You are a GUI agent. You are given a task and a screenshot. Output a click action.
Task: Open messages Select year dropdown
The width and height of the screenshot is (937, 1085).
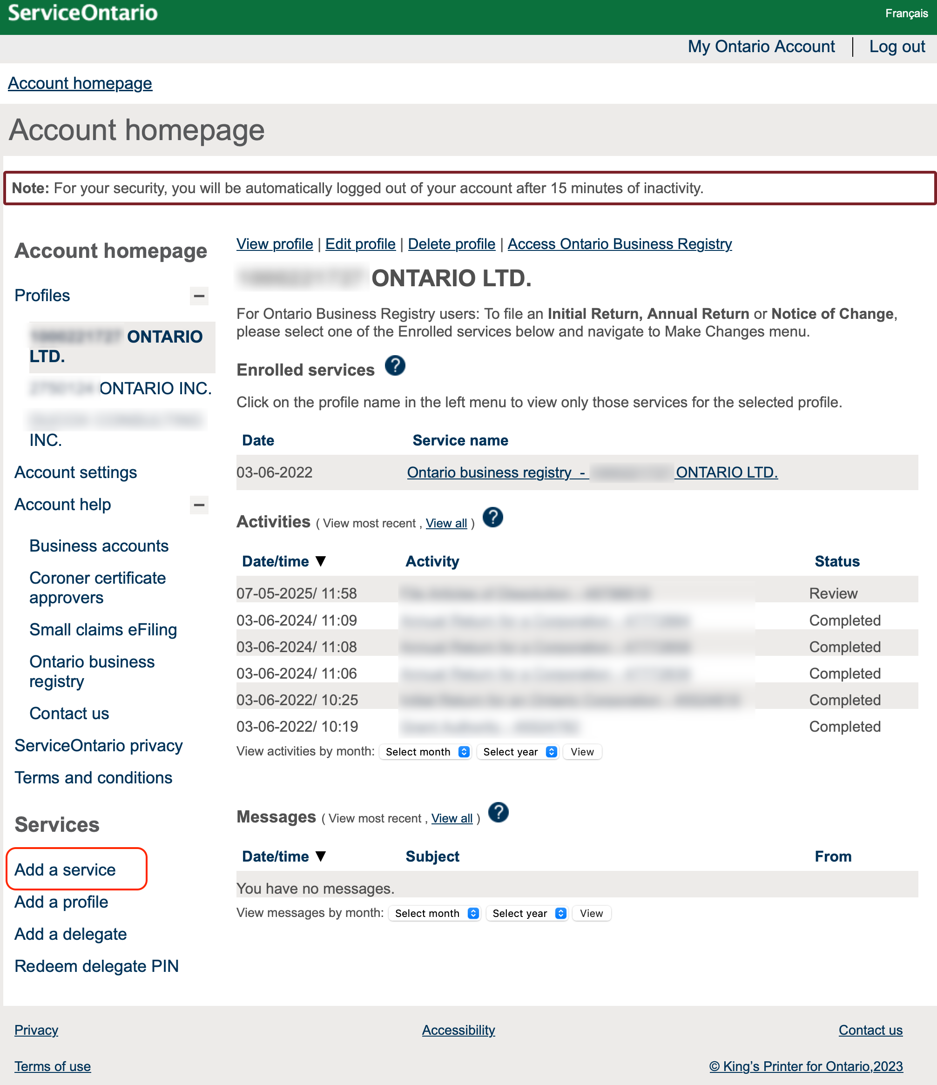[527, 913]
